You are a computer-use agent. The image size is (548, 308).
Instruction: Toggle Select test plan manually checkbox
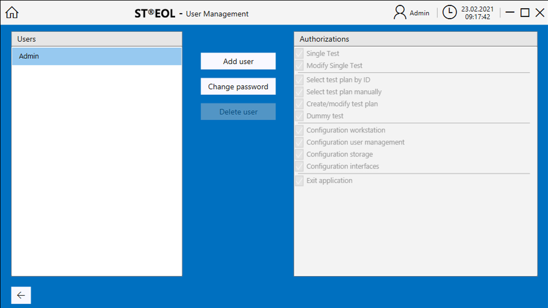pos(299,92)
